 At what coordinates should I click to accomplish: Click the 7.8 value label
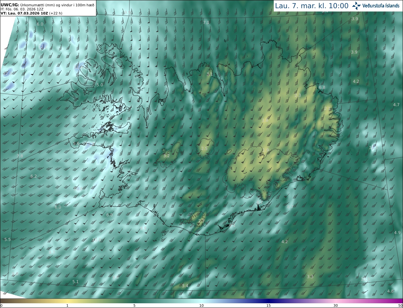(x=20, y=156)
